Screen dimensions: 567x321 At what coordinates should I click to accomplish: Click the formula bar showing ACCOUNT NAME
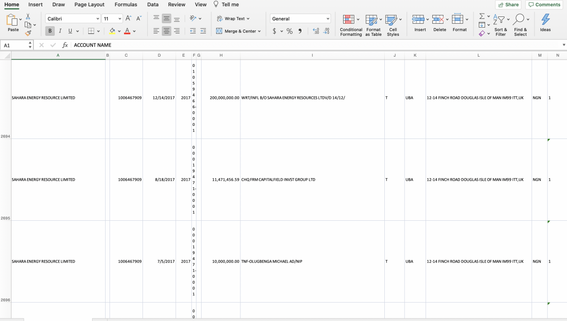pyautogui.click(x=315, y=45)
